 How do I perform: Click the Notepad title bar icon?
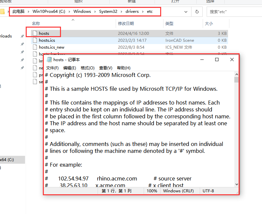coord(49,60)
